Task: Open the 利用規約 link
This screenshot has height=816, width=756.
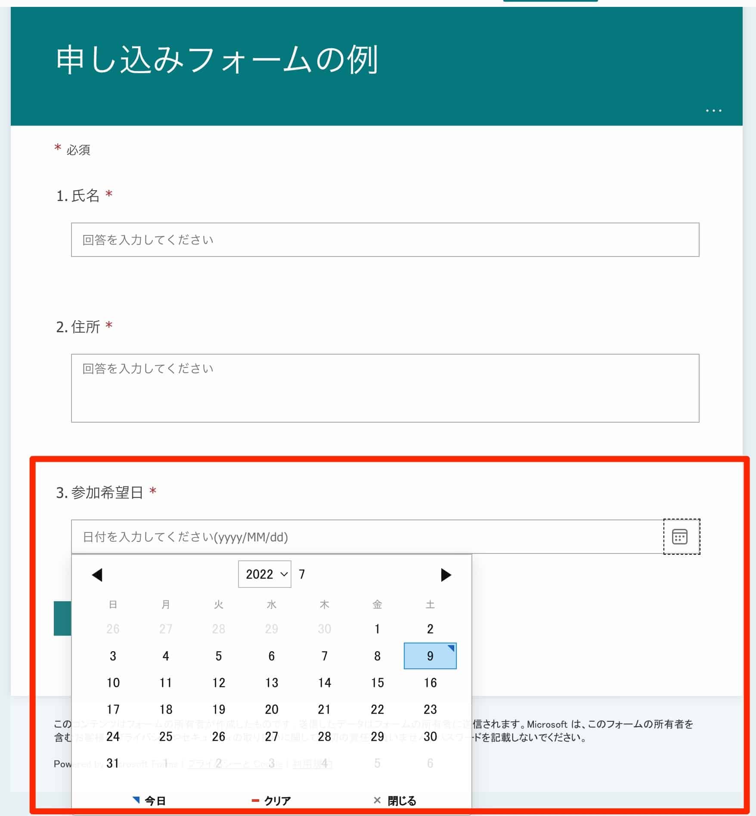Action: pos(312,762)
